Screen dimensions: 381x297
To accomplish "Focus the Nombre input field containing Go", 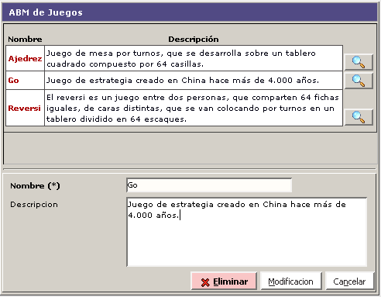I will click(209, 185).
